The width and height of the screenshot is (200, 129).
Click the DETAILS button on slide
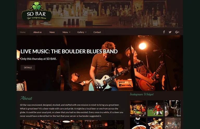tap(28, 67)
